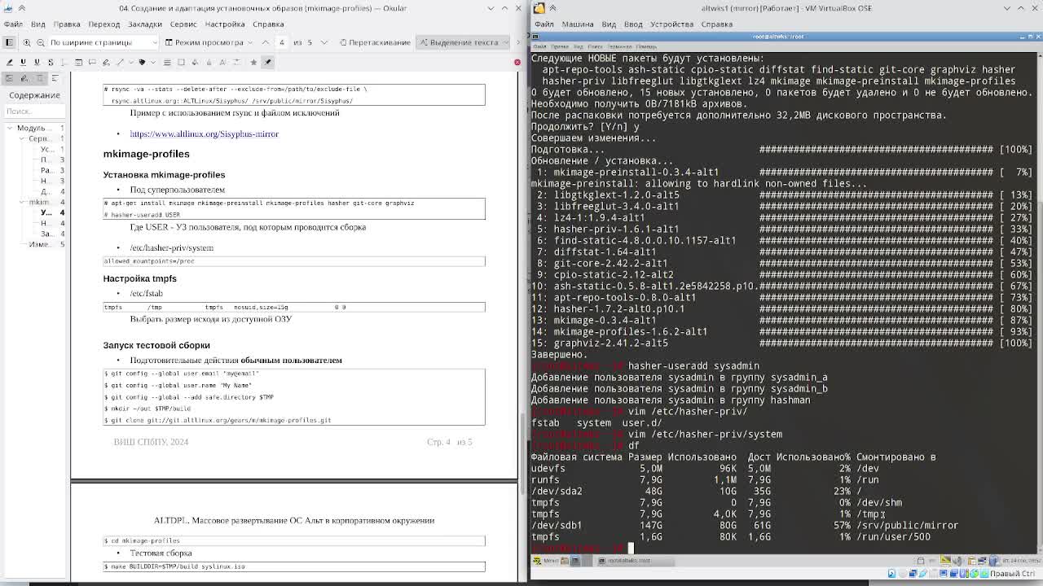Select the inline note annotation tool
The image size is (1043, 586).
78,62
